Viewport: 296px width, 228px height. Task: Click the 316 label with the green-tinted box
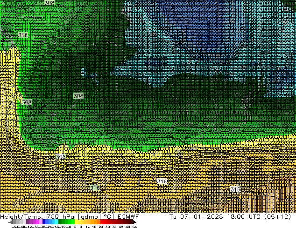(x=95, y=188)
